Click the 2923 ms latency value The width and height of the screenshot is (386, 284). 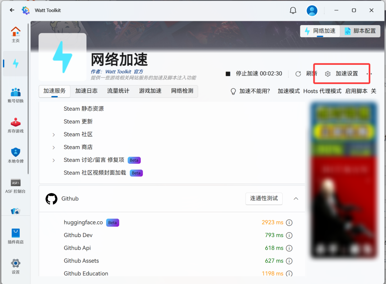272,222
